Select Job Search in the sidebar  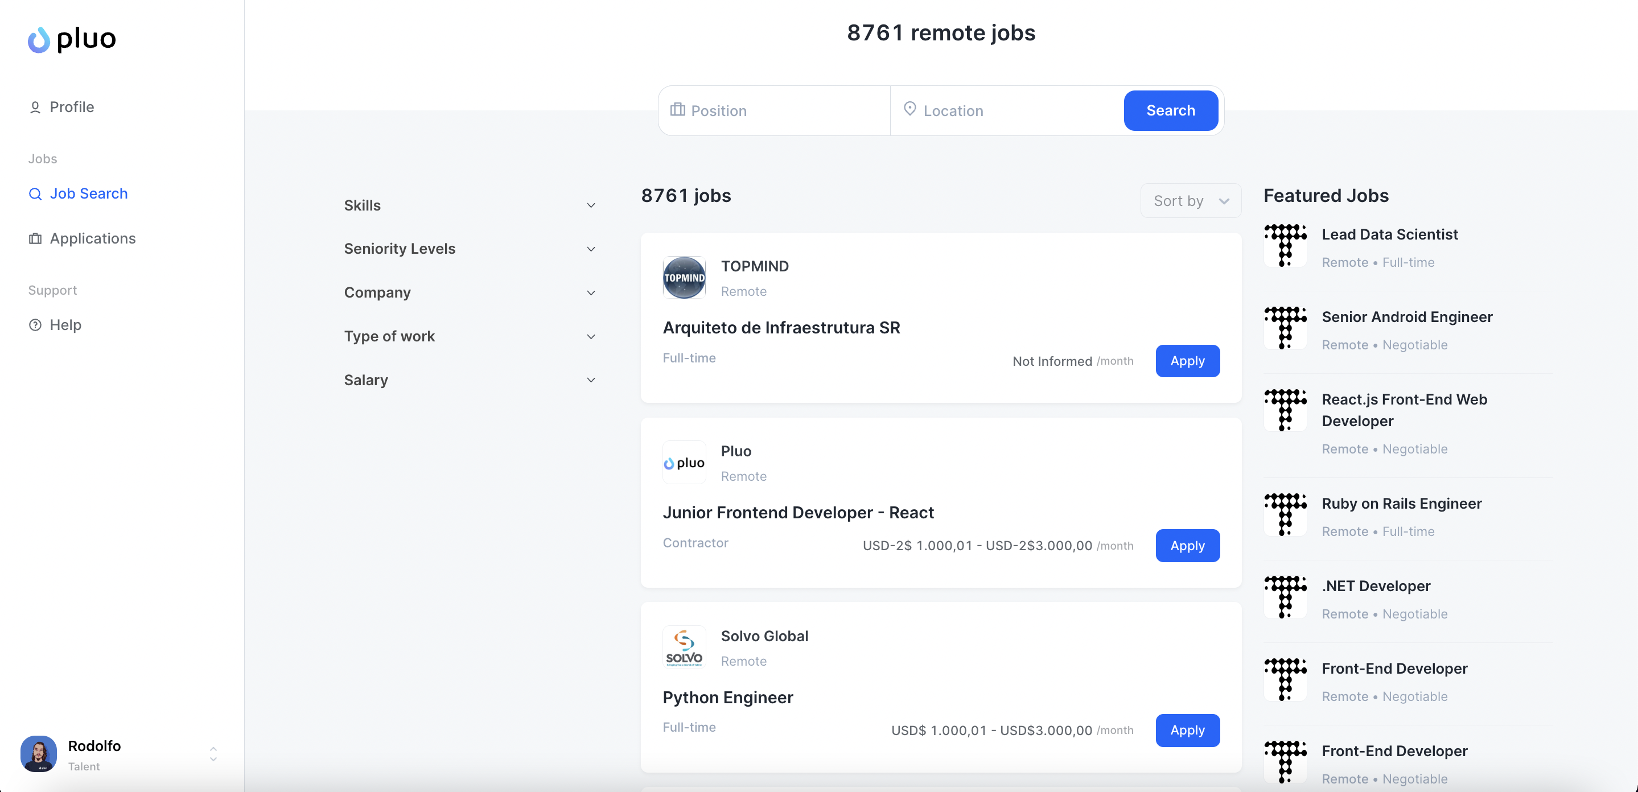click(78, 193)
